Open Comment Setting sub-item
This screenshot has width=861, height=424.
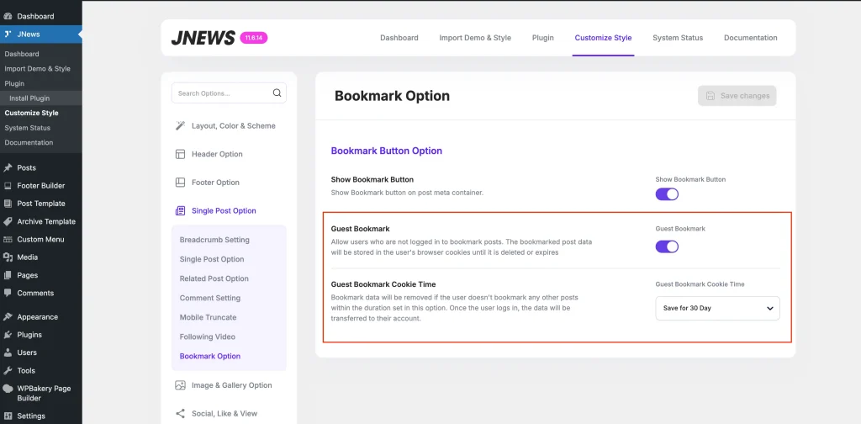[x=209, y=298]
